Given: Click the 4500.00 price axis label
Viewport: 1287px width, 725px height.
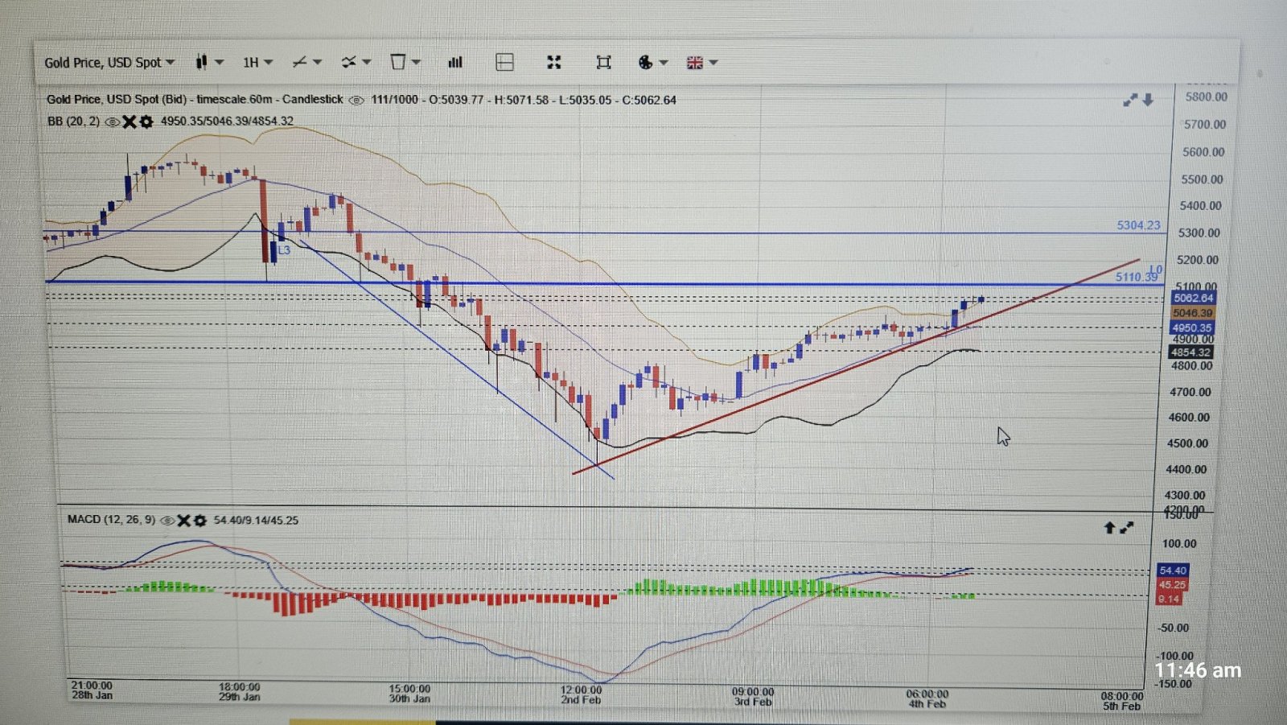Looking at the screenshot, I should 1187,443.
